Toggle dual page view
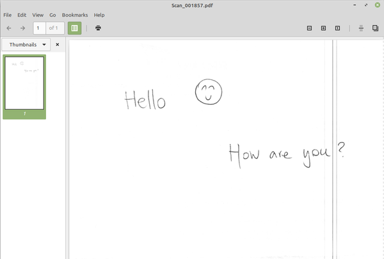Viewport: 384px width, 259px height. click(375, 28)
